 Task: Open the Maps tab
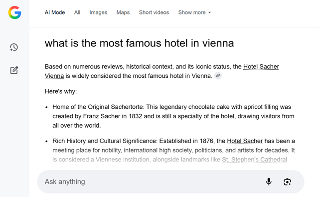pyautogui.click(x=123, y=12)
